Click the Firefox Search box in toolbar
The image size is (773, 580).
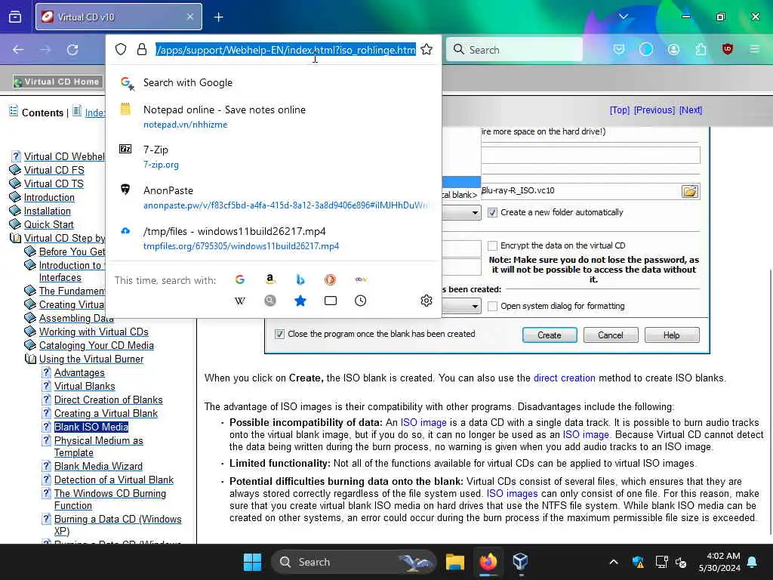[x=514, y=50]
